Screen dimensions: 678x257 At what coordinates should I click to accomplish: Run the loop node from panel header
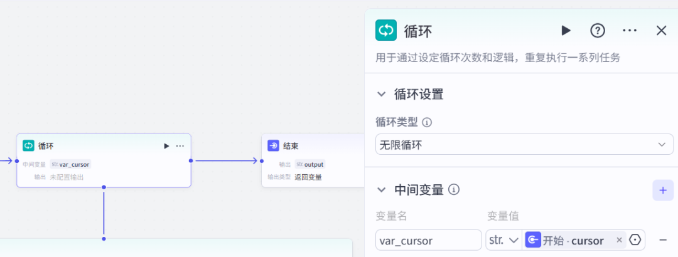pyautogui.click(x=566, y=31)
